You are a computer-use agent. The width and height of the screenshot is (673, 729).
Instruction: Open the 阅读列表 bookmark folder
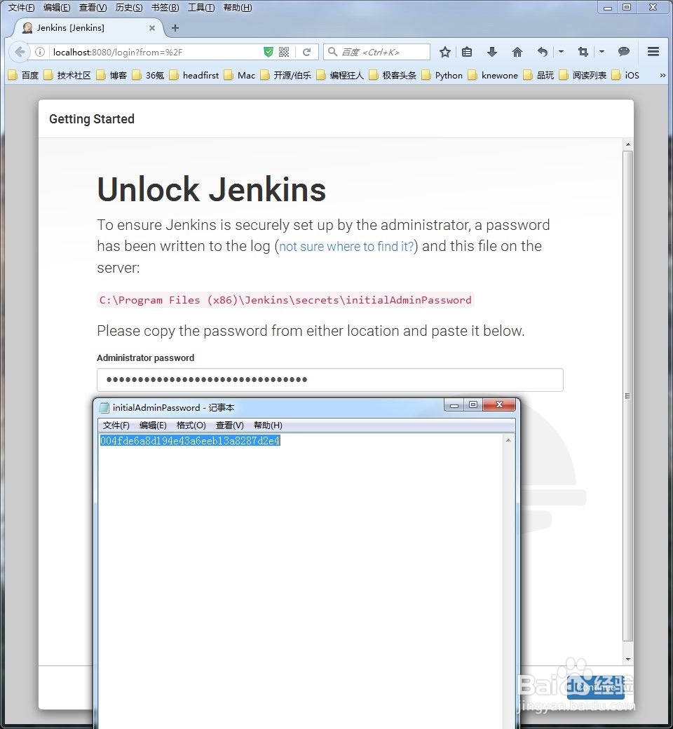pyautogui.click(x=583, y=75)
